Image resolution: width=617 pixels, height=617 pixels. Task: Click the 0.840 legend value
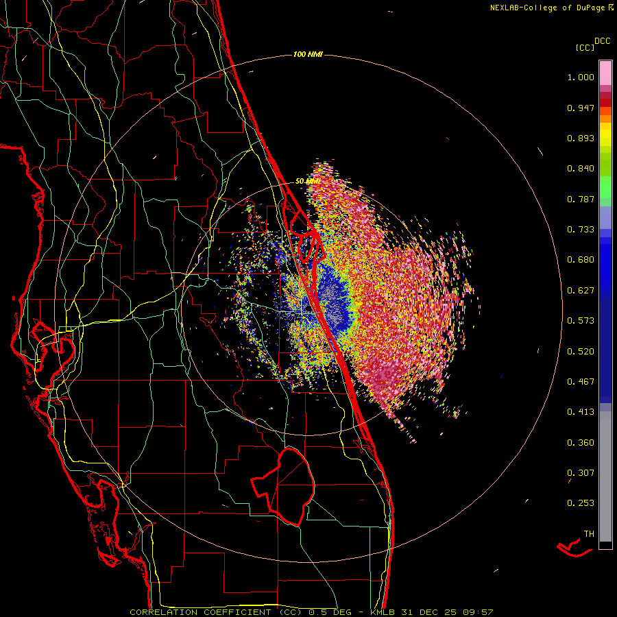coord(581,169)
